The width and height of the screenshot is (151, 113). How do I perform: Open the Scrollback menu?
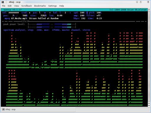point(27,6)
